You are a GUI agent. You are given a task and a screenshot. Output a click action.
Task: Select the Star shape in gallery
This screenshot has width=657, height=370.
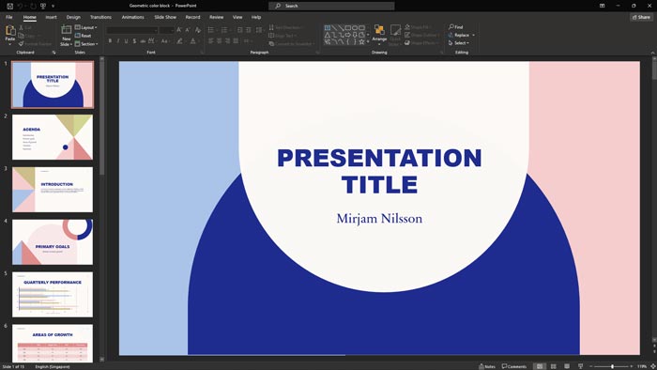click(361, 42)
